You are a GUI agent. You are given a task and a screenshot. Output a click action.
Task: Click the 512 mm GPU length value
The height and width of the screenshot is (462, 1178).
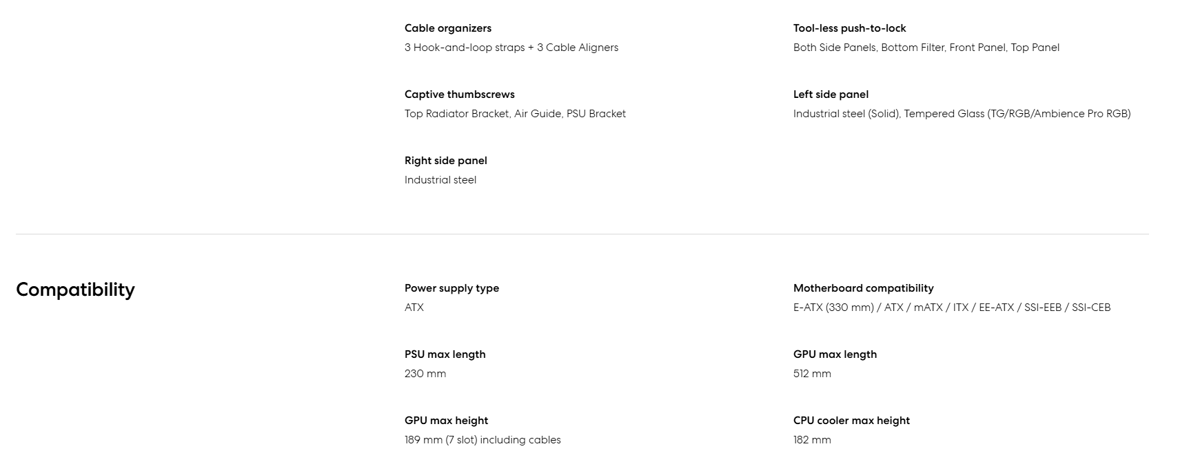point(812,374)
